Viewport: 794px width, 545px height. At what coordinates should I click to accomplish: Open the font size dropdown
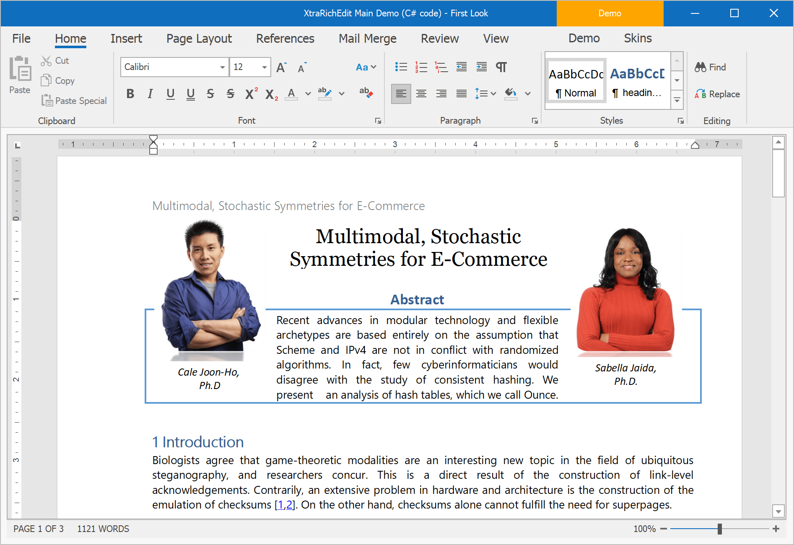click(x=264, y=67)
